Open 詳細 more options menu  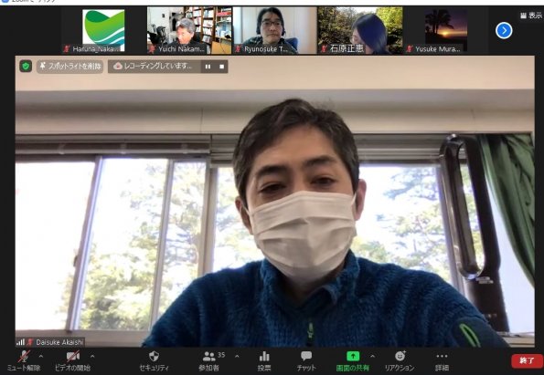[442, 360]
